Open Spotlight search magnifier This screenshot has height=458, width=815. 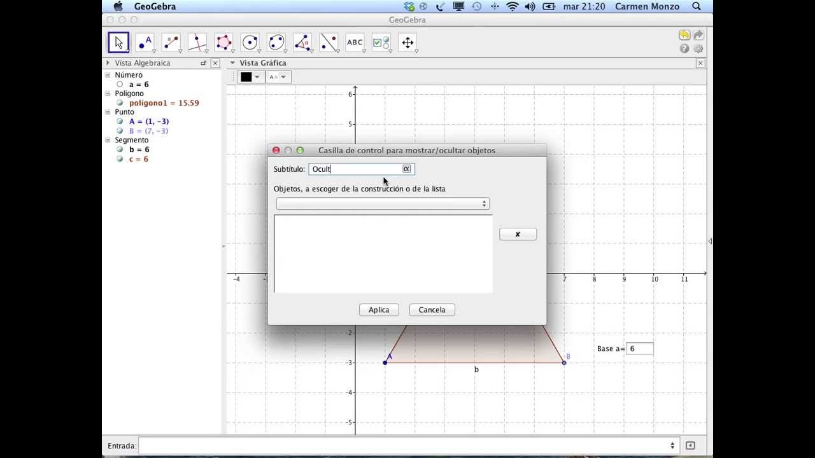(x=696, y=6)
